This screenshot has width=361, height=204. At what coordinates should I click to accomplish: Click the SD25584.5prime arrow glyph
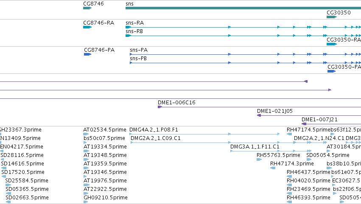[x=8, y=185]
